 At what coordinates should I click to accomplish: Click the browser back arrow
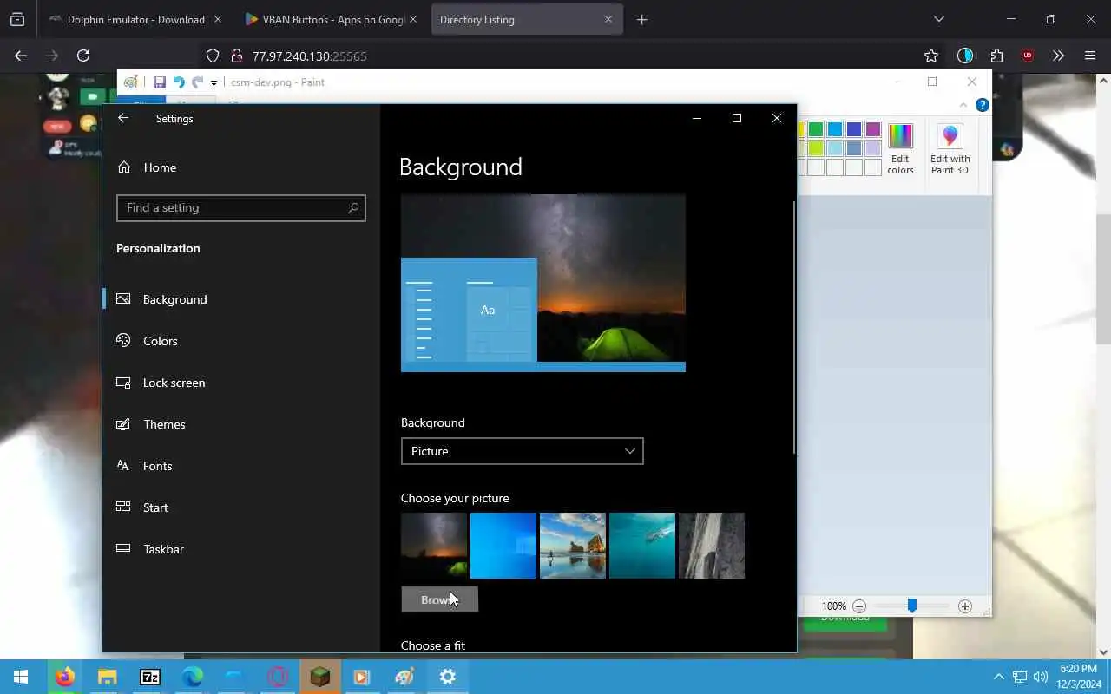21,56
